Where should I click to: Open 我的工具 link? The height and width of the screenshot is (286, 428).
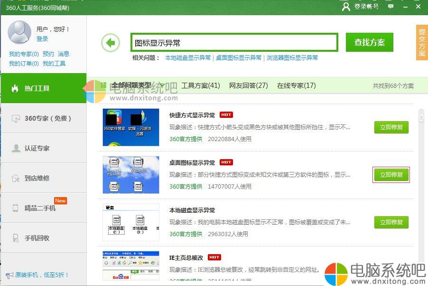coord(54,64)
